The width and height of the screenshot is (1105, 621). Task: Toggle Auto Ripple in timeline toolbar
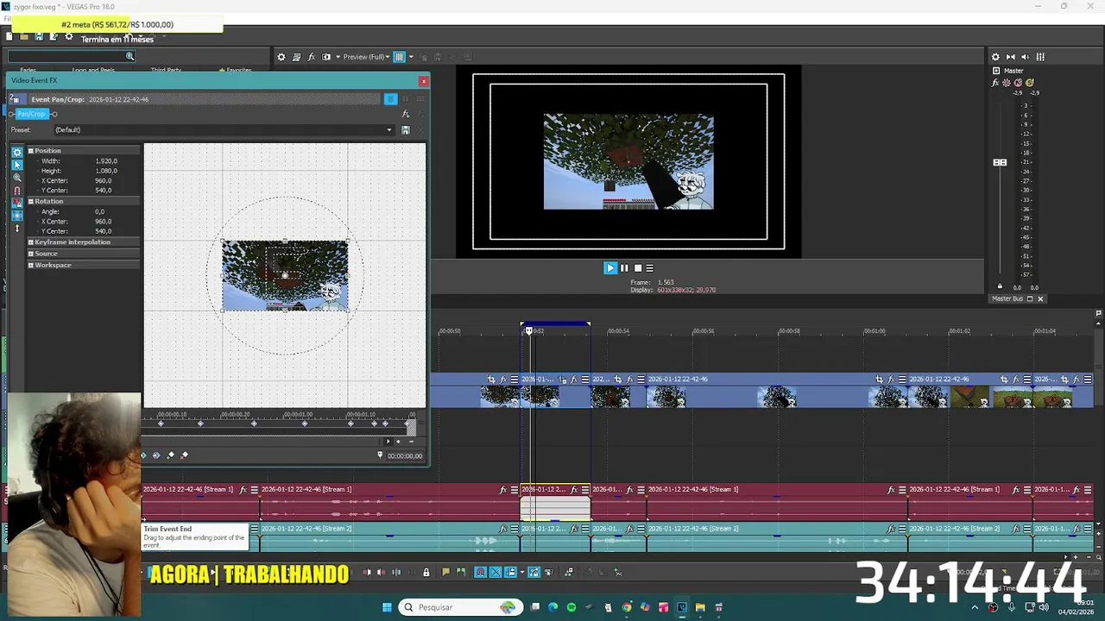click(x=510, y=572)
